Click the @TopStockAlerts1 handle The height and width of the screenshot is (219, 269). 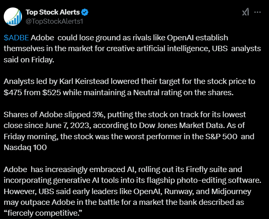pos(54,21)
